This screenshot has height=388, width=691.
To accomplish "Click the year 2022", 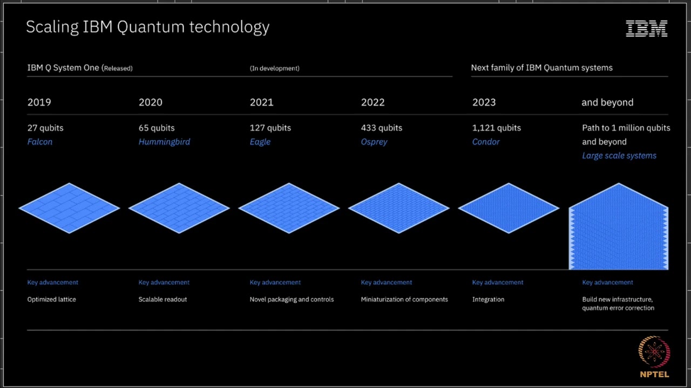I will tap(372, 102).
